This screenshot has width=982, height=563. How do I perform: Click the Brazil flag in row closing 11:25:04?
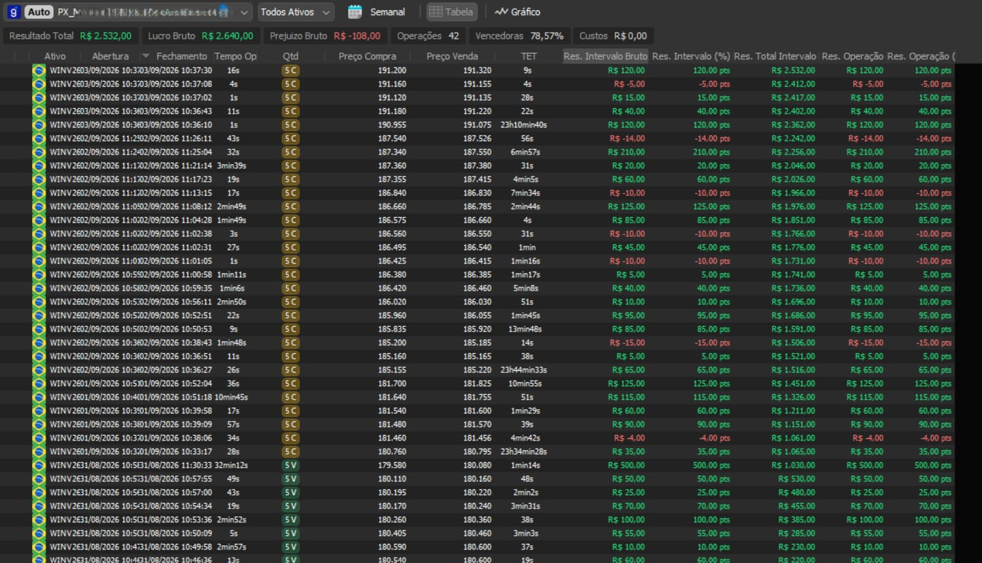tap(39, 152)
